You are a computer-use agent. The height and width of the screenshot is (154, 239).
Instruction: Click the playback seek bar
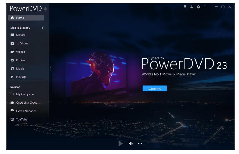120,137
